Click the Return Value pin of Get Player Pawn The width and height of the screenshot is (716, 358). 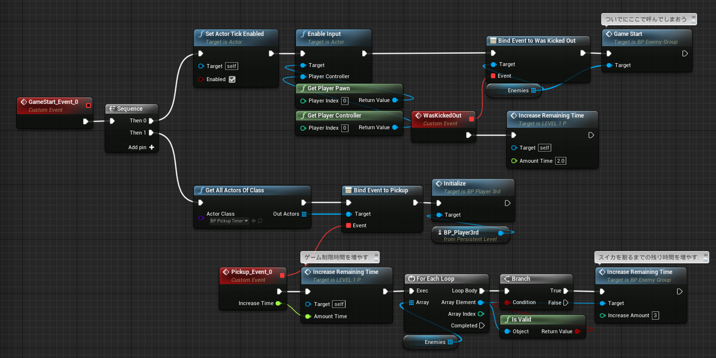pos(394,100)
